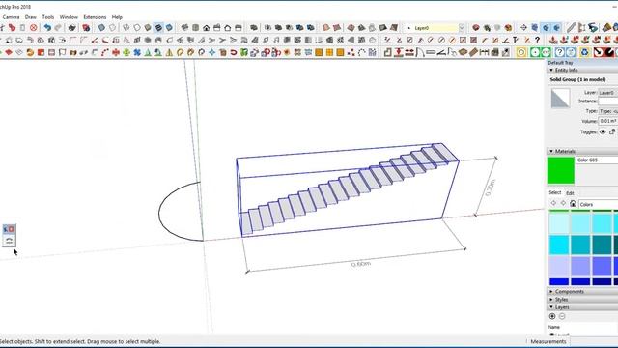This screenshot has width=618, height=348.
Task: Click the letter T text icon
Action: [x=515, y=40]
